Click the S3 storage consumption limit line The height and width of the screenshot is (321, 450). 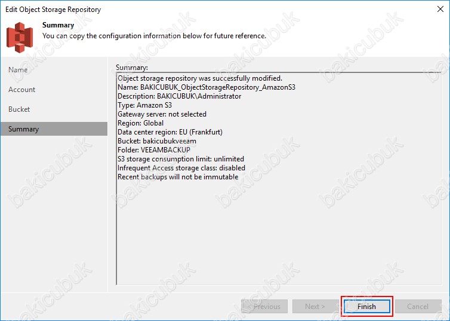pos(181,159)
